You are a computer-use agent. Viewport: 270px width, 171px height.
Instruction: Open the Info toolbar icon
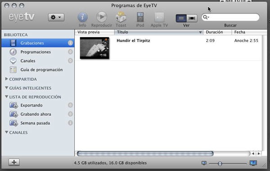[x=82, y=17]
